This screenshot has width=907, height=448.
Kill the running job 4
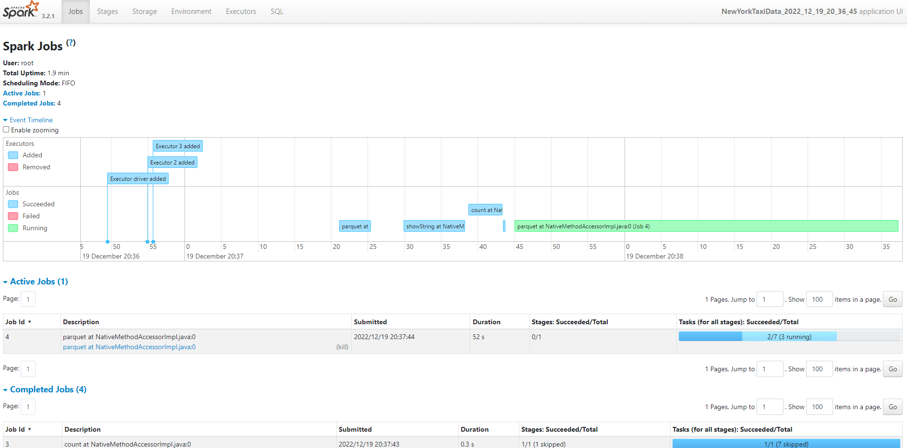[x=342, y=347]
